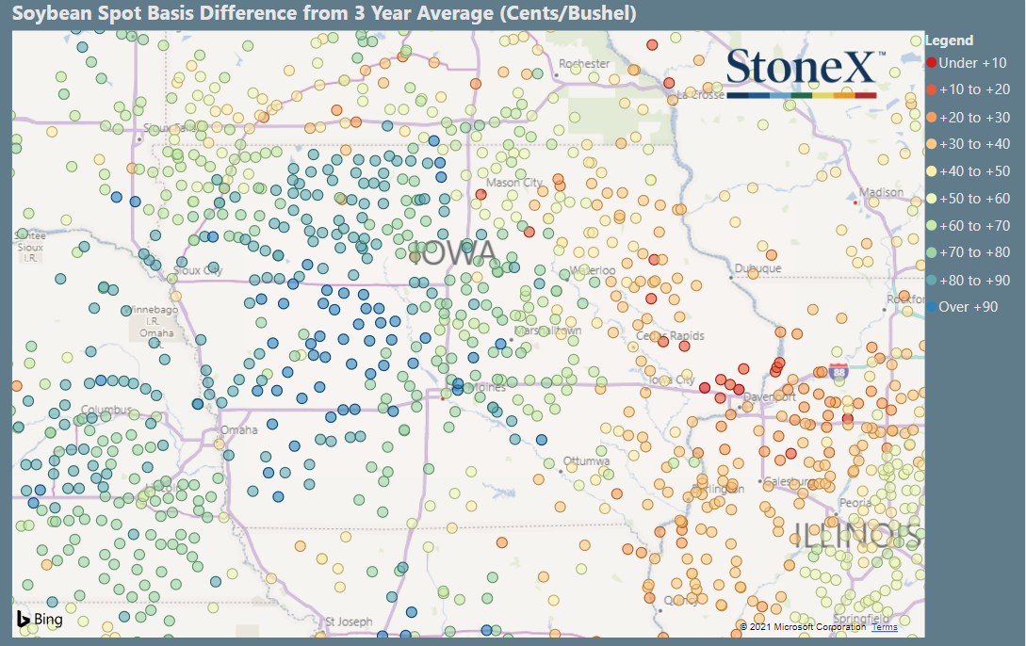Select the 'Over +90' legend entry

coord(963,307)
